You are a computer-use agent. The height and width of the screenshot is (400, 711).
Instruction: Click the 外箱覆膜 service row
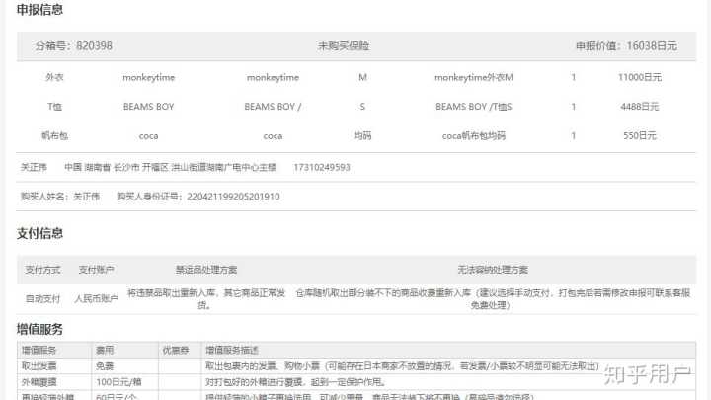coord(355,382)
